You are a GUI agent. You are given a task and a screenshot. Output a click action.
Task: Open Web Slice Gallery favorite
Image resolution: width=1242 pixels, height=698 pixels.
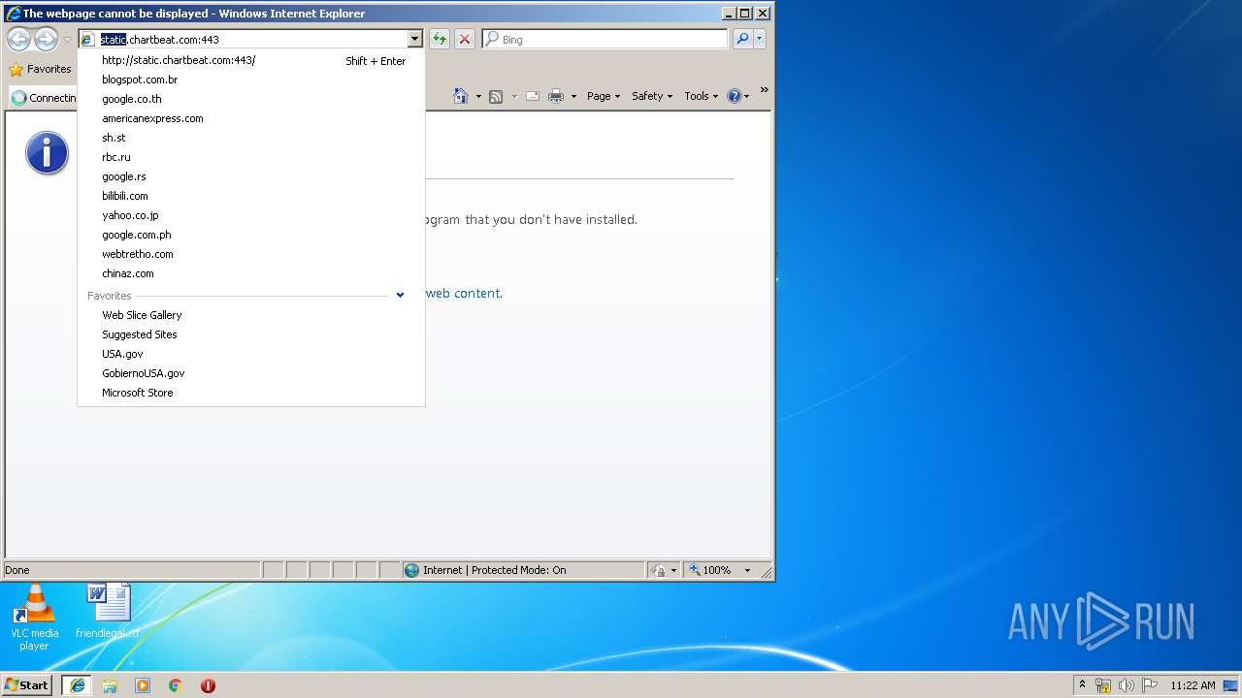click(251, 315)
